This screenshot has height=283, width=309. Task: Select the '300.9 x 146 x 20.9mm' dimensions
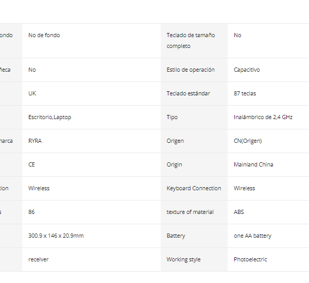pos(56,236)
